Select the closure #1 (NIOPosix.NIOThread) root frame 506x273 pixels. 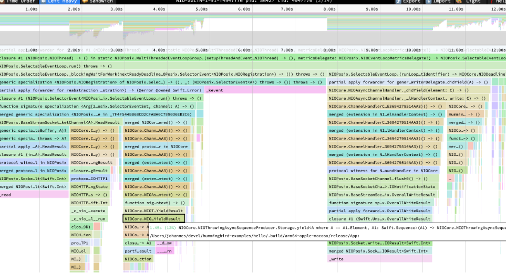click(253, 58)
